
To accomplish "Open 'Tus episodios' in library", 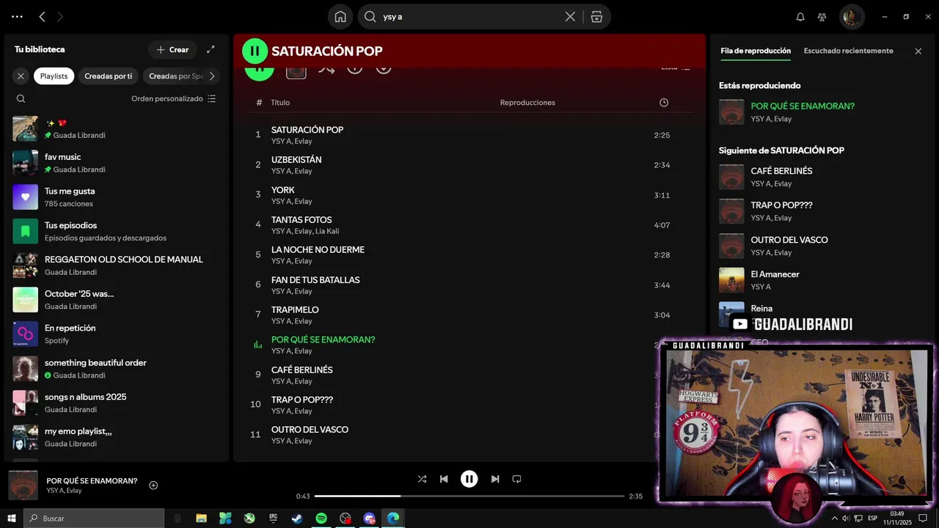I will pos(117,231).
